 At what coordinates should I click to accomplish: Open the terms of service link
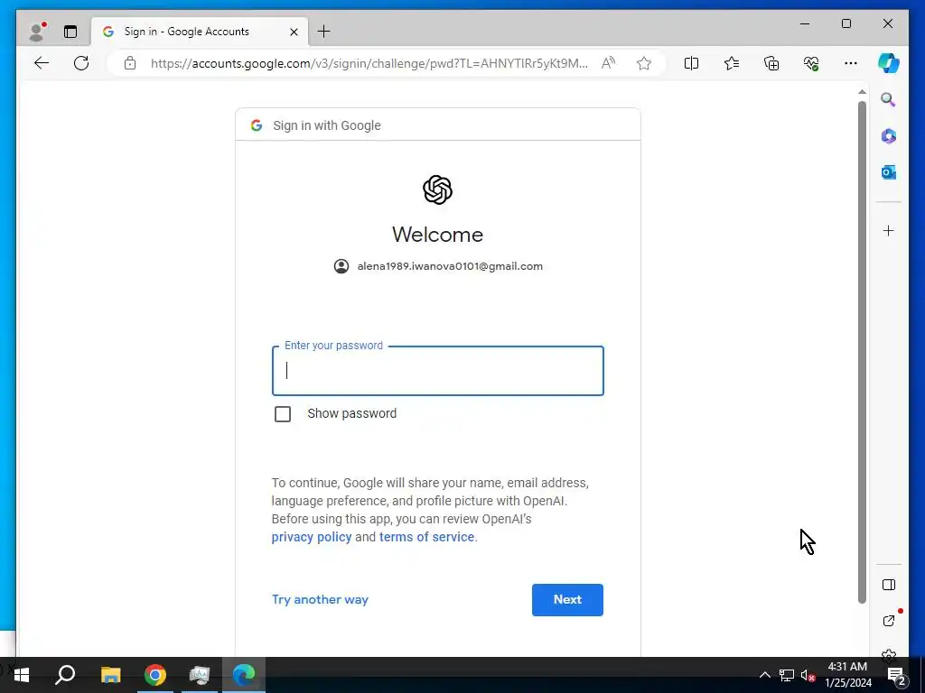[426, 537]
